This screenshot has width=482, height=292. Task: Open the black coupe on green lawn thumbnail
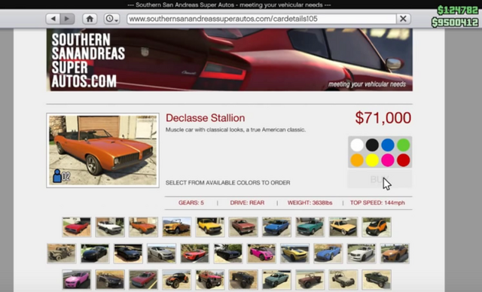[x=95, y=254]
